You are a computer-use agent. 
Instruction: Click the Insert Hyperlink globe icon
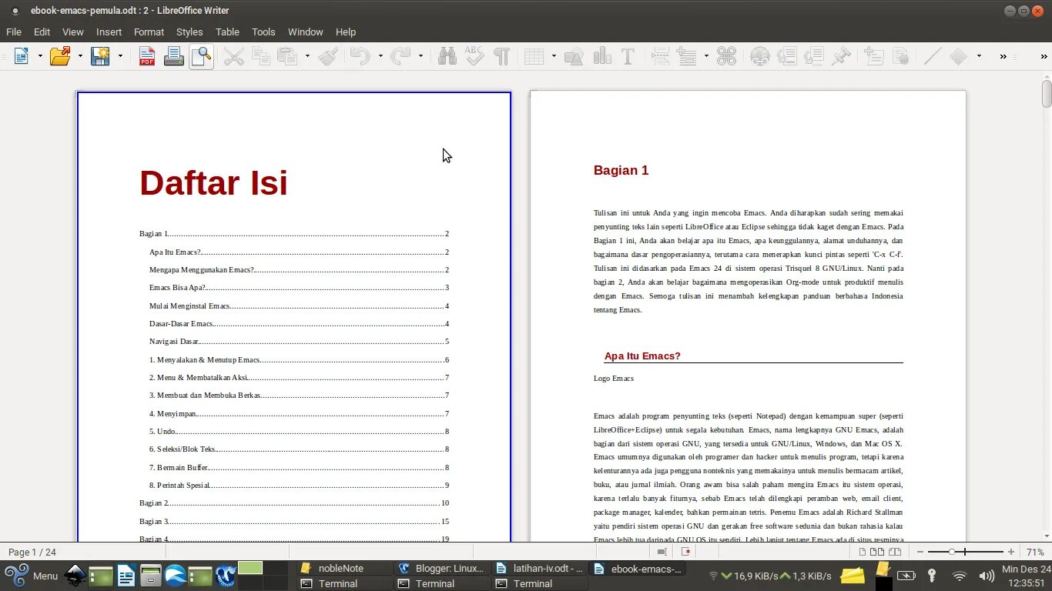coord(760,56)
